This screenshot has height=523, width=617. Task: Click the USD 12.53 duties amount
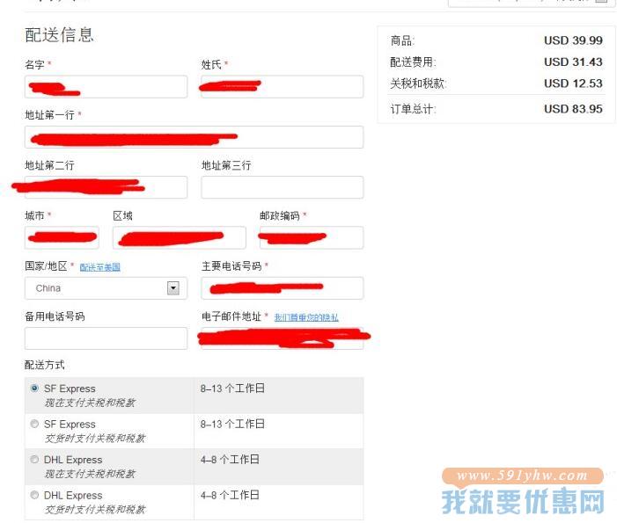[573, 84]
